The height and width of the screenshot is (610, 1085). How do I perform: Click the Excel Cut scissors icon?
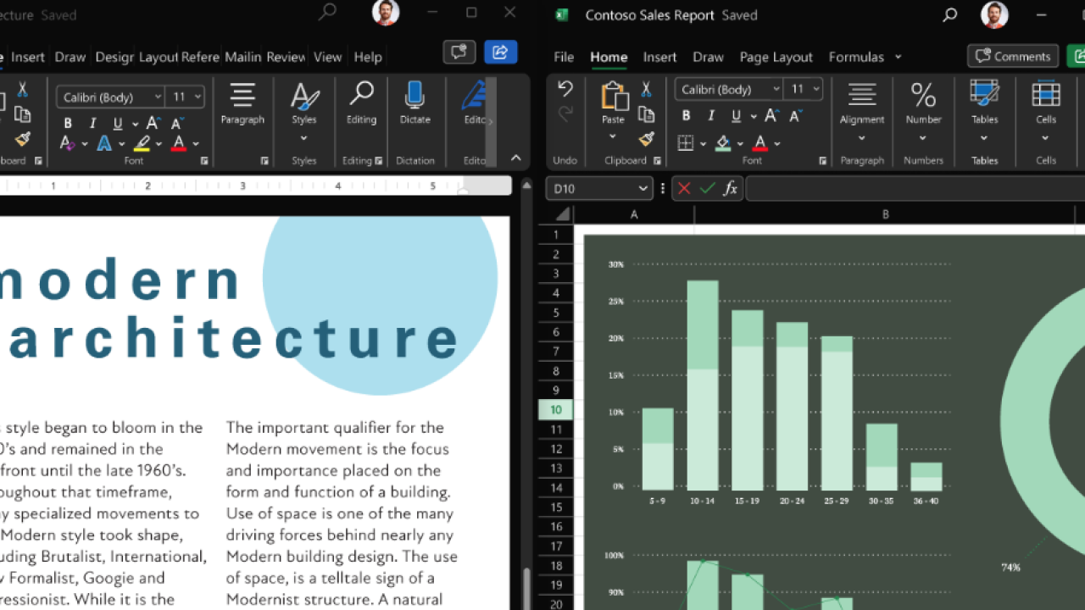click(x=646, y=89)
